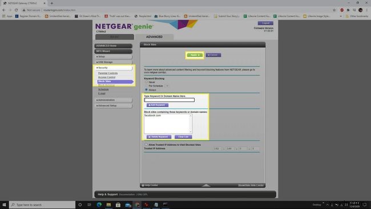
Task: Open Microsoft Store from taskbar
Action: click(x=118, y=205)
